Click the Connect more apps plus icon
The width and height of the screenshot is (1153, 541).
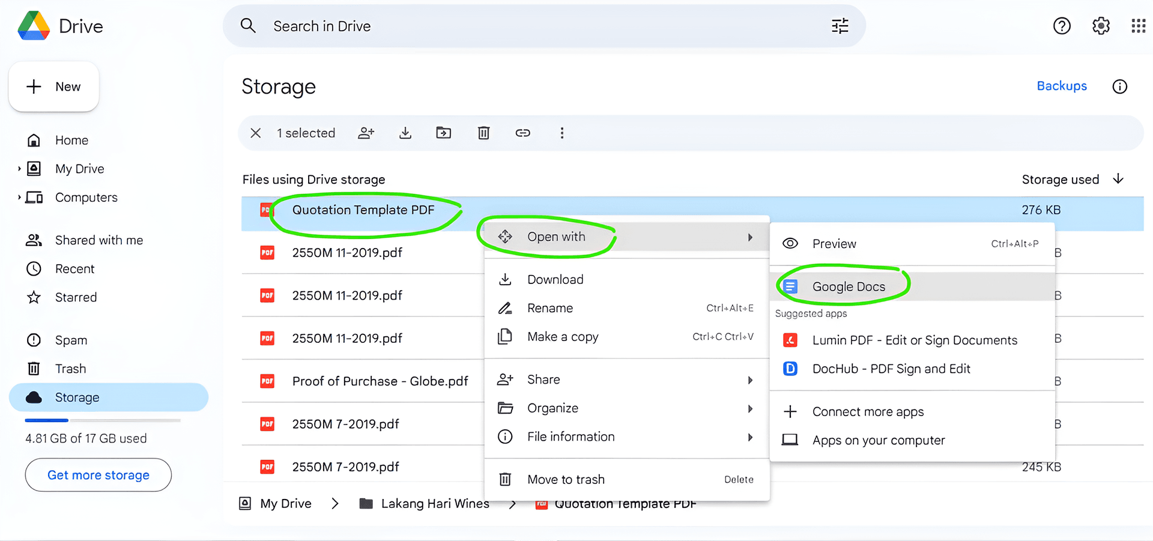pyautogui.click(x=790, y=411)
